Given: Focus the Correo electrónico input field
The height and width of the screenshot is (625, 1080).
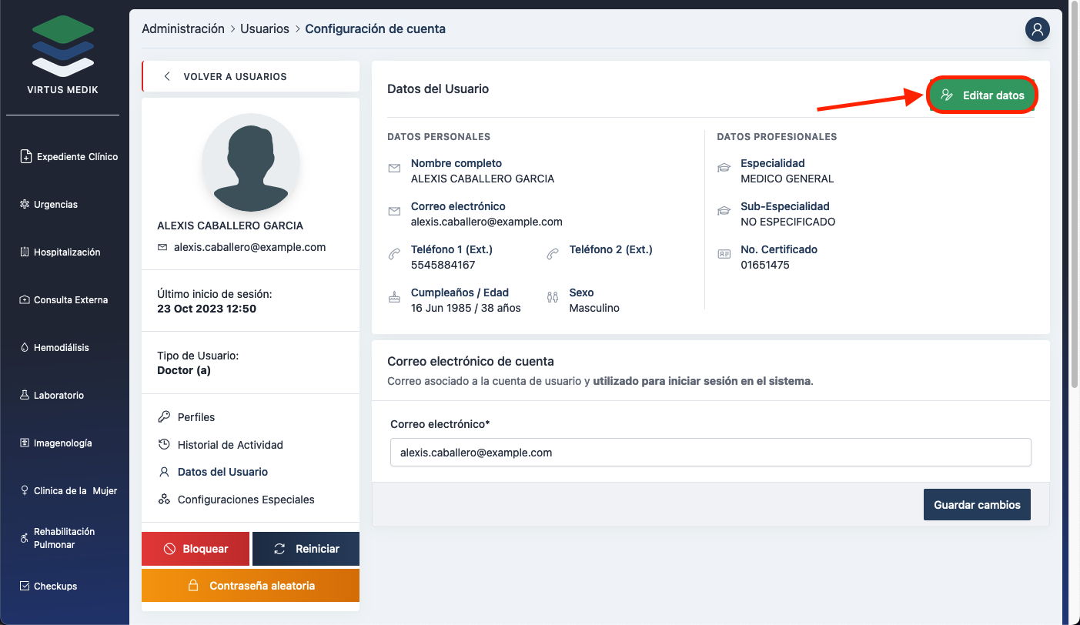Looking at the screenshot, I should click(x=710, y=453).
